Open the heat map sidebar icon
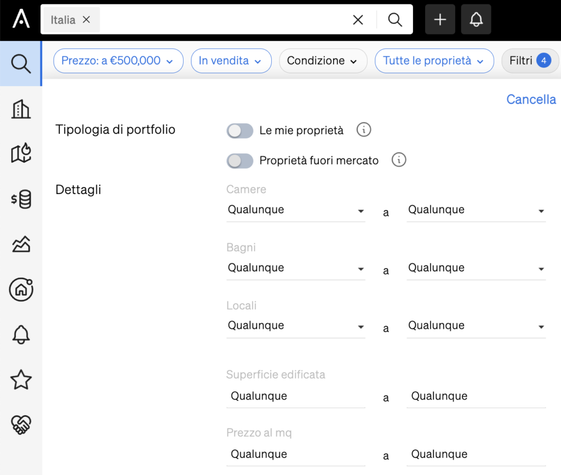 click(x=21, y=153)
